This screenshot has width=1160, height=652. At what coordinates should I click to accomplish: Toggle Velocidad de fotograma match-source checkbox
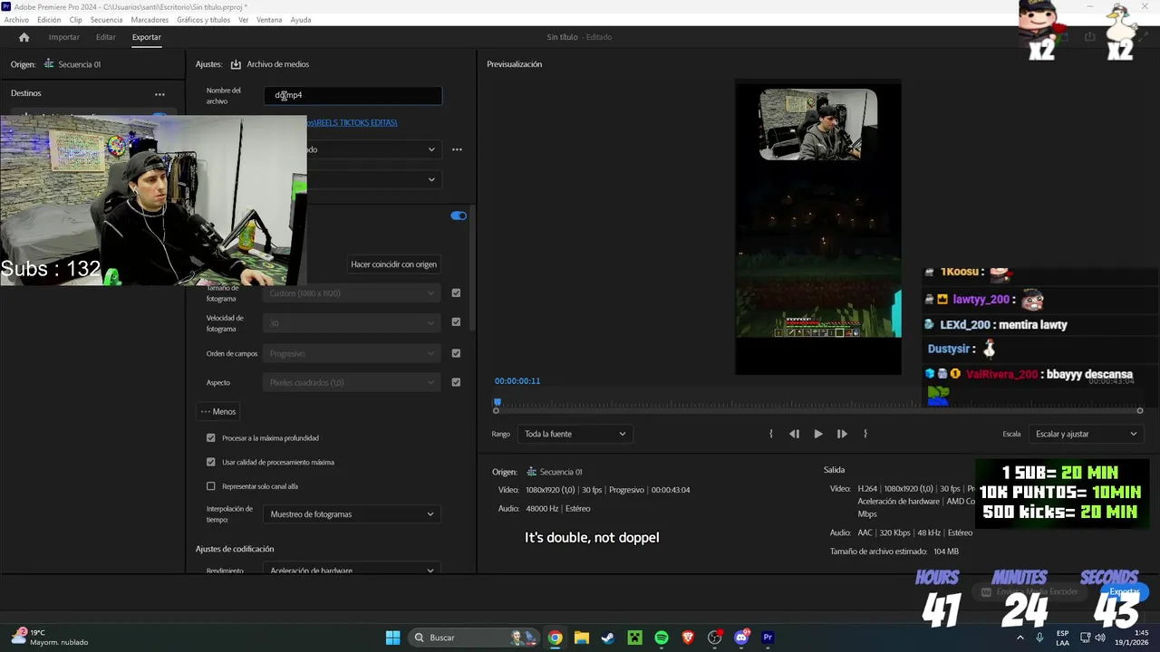coord(456,322)
